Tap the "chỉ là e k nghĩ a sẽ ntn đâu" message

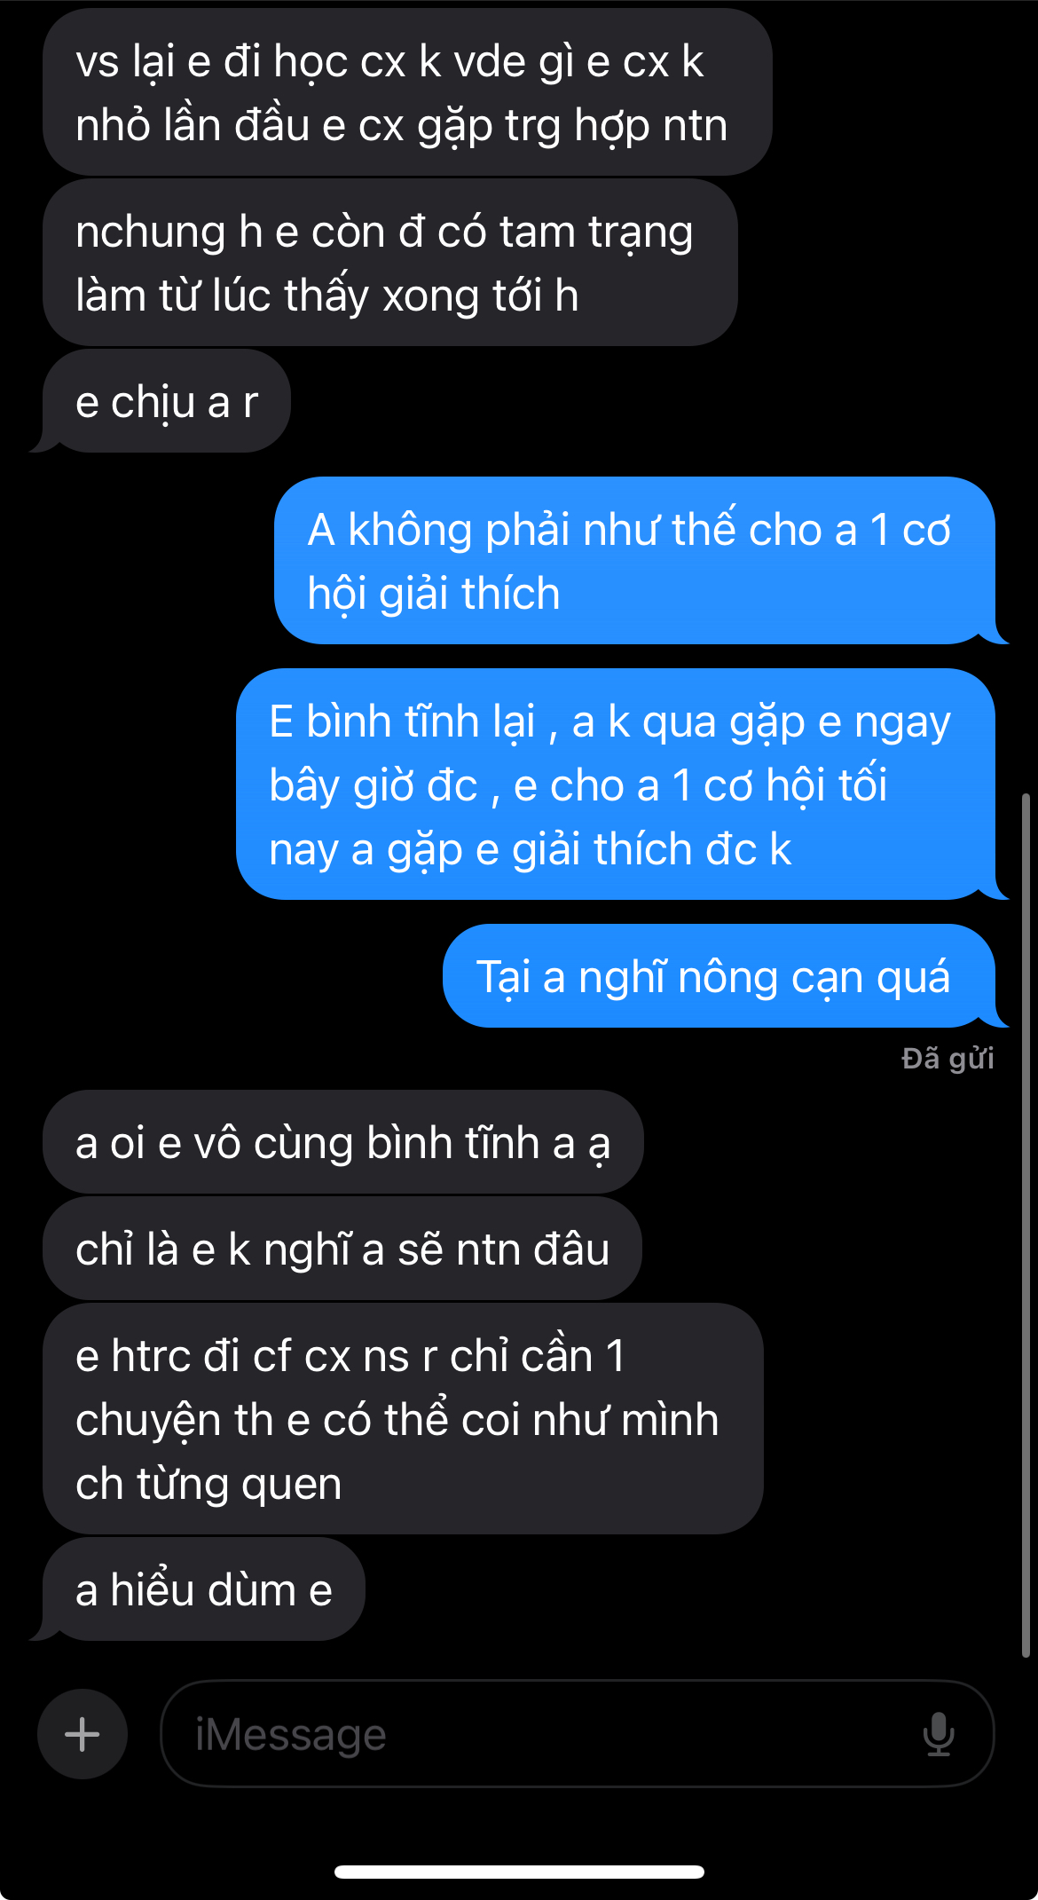(342, 1249)
